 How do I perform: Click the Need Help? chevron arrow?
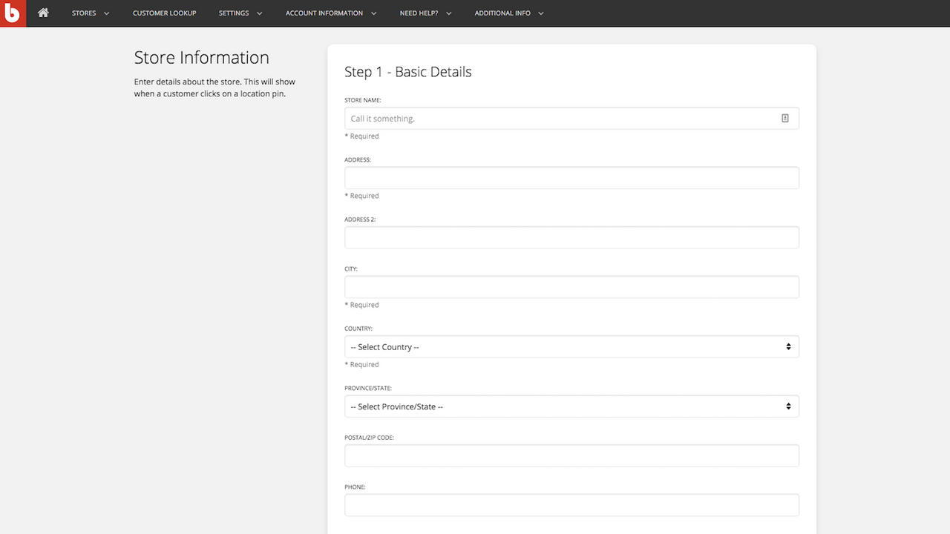(x=449, y=13)
